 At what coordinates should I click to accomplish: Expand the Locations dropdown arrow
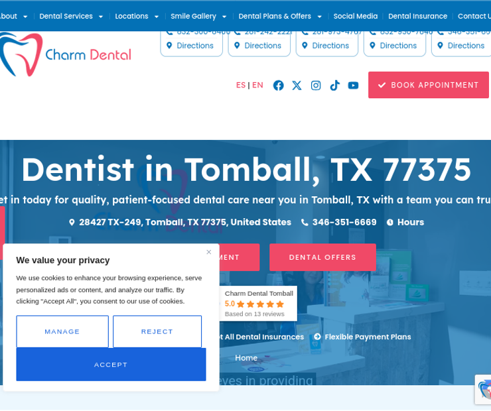pyautogui.click(x=157, y=17)
